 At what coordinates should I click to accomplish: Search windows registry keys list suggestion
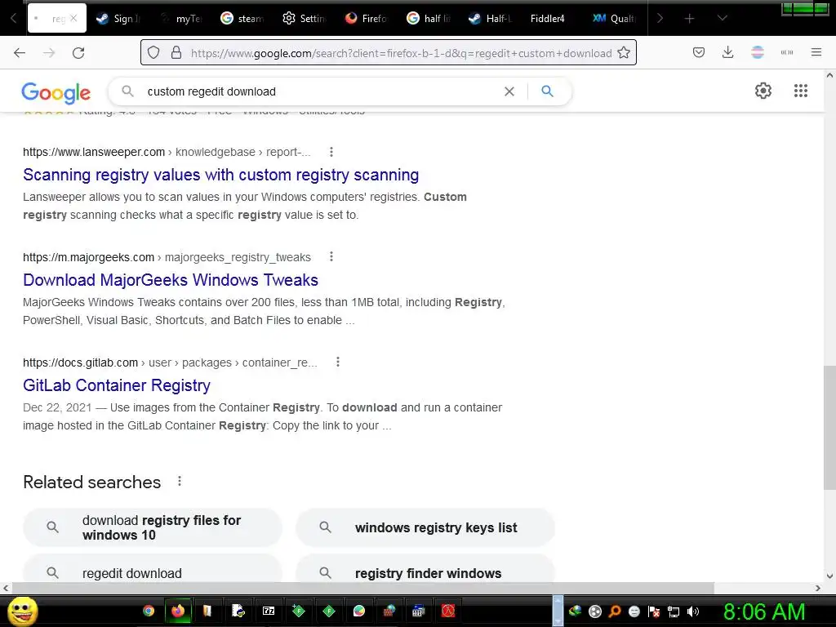425,527
